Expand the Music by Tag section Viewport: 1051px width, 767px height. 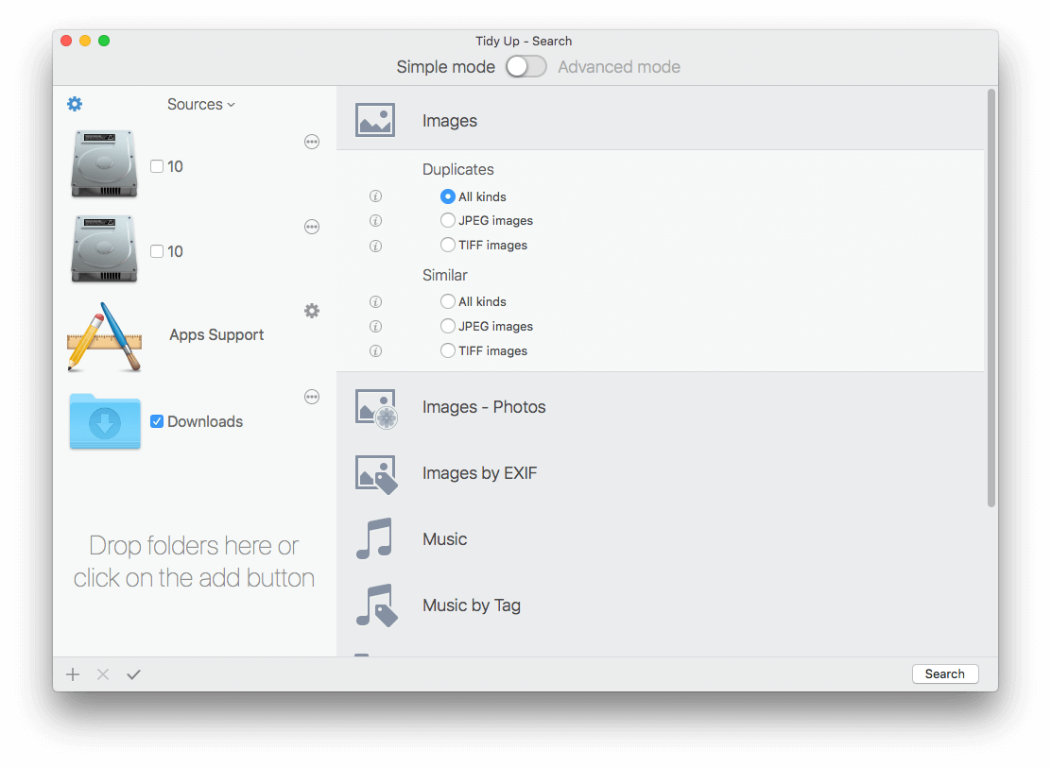[661, 605]
